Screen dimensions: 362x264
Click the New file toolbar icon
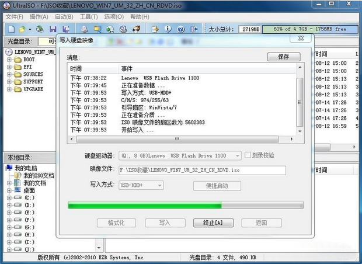[x=12, y=29]
